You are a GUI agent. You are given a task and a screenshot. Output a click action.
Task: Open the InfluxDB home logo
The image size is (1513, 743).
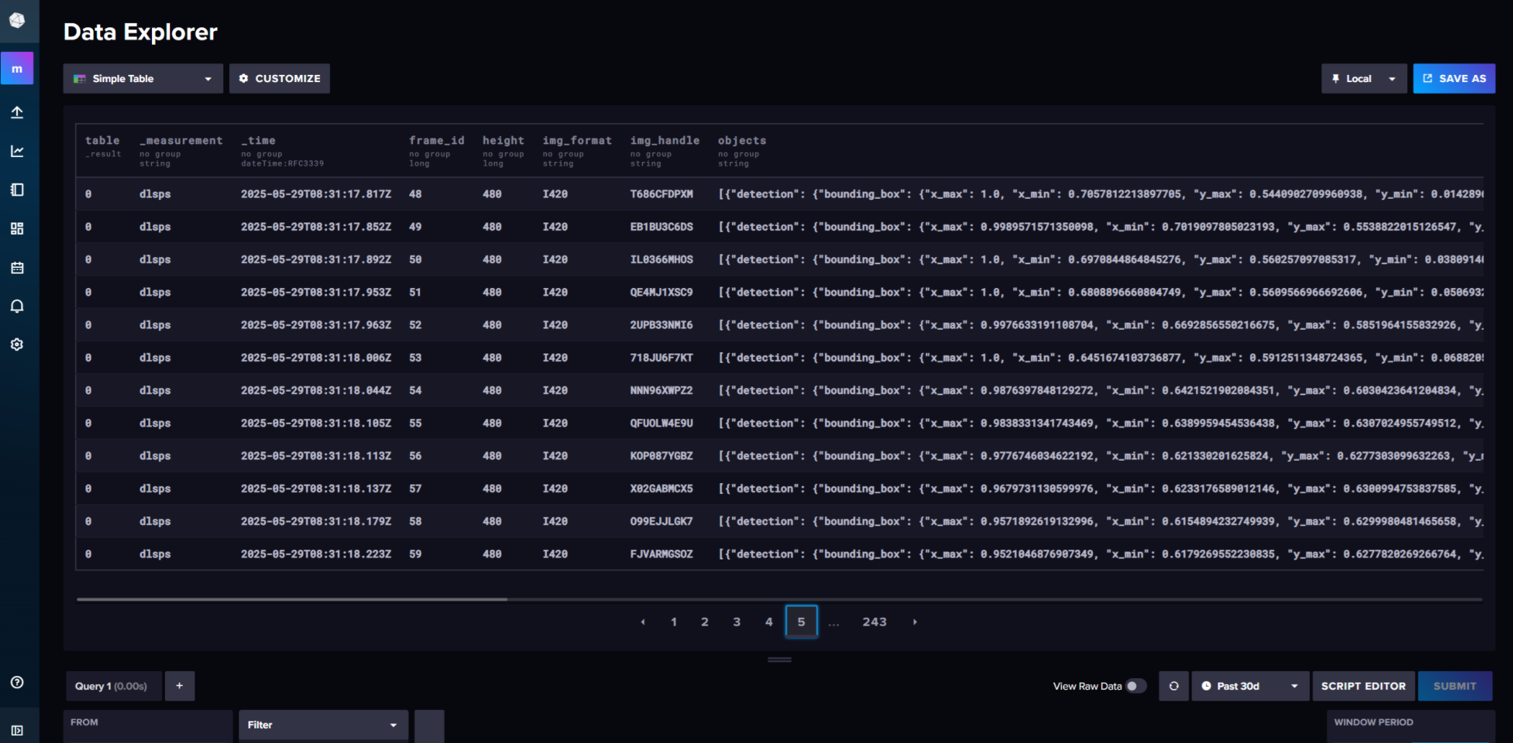click(18, 22)
